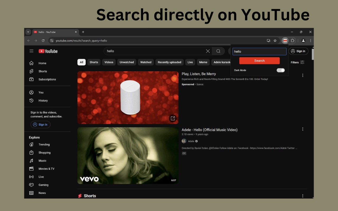Open the external link icon on Sonos ad
The width and height of the screenshot is (338, 211).
coord(173,118)
